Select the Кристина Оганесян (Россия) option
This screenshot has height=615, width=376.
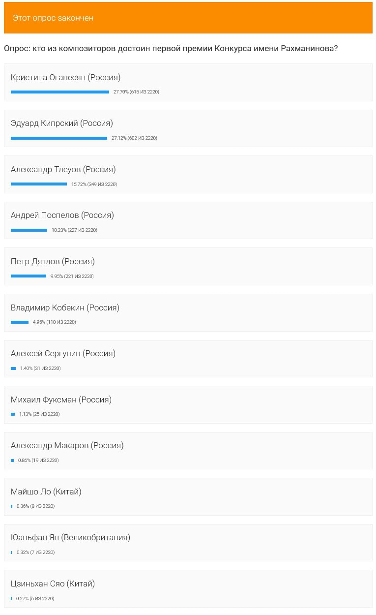(188, 82)
